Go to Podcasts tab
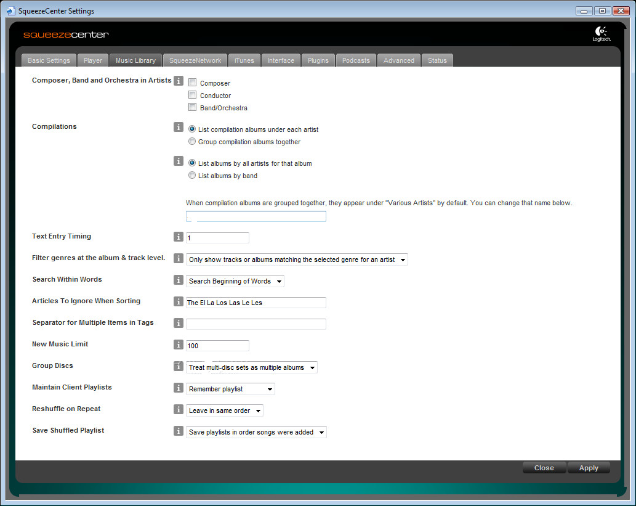 [x=356, y=60]
